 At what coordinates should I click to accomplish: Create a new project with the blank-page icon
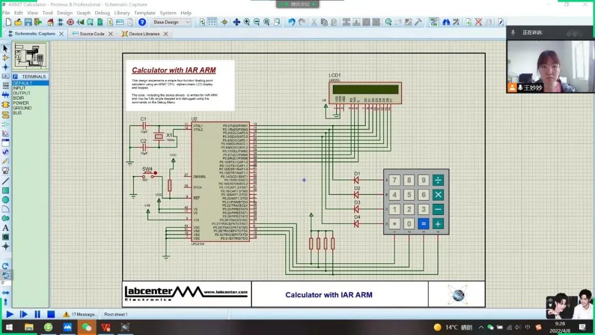click(x=8, y=23)
